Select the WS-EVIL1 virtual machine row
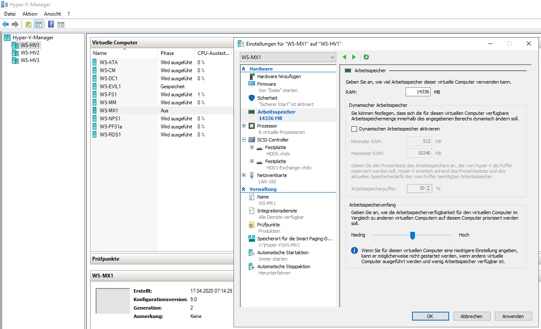The image size is (541, 329). click(x=162, y=86)
